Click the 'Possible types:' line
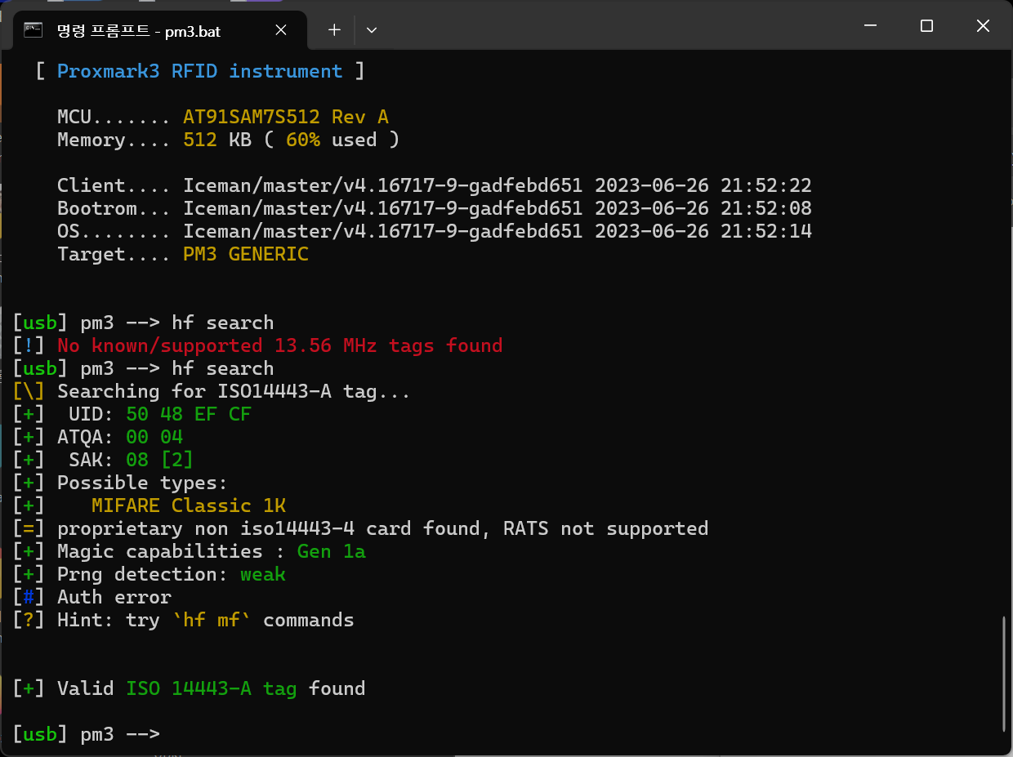The height and width of the screenshot is (757, 1013). 120,483
